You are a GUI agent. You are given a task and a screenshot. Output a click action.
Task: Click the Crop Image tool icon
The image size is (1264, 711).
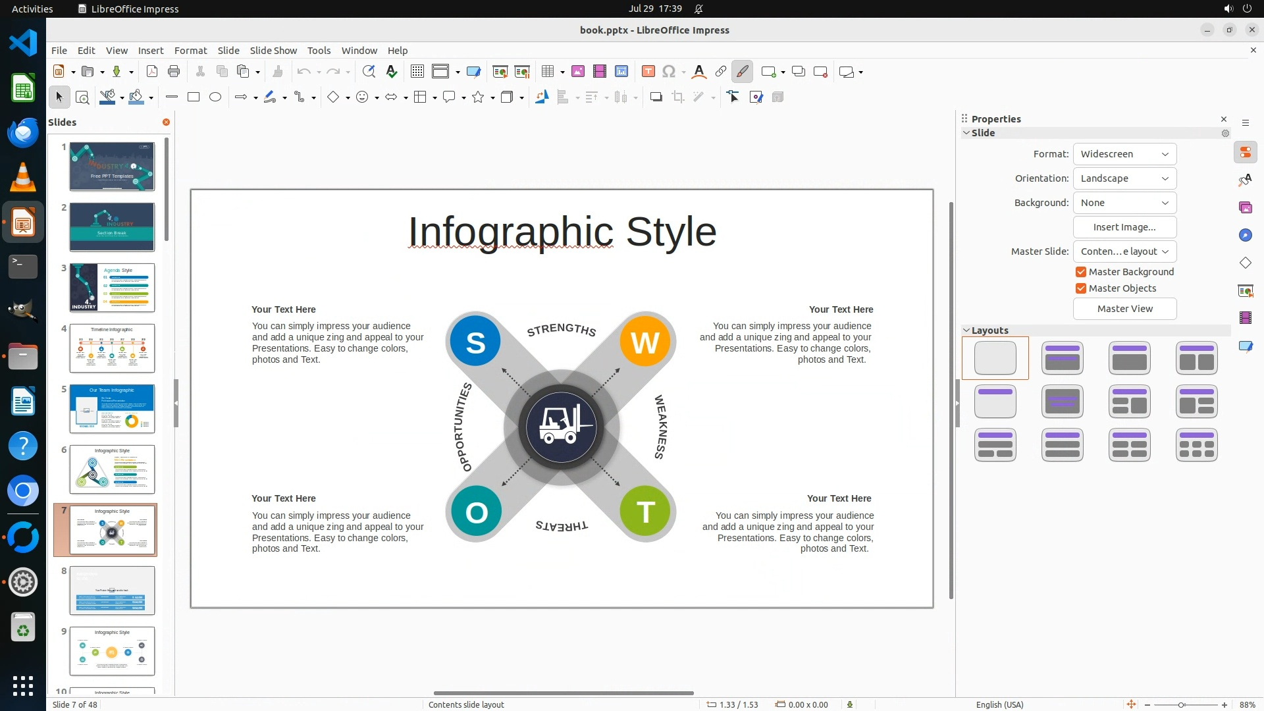(678, 97)
